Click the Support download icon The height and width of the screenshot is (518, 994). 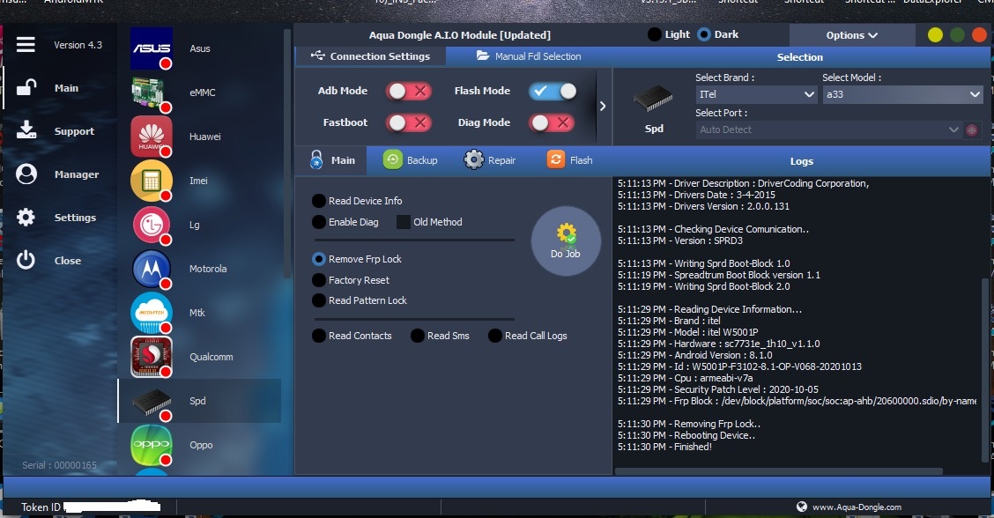click(x=26, y=130)
